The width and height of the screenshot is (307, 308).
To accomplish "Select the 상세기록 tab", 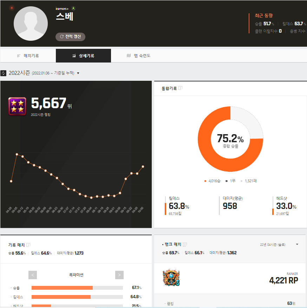I will (x=83, y=55).
